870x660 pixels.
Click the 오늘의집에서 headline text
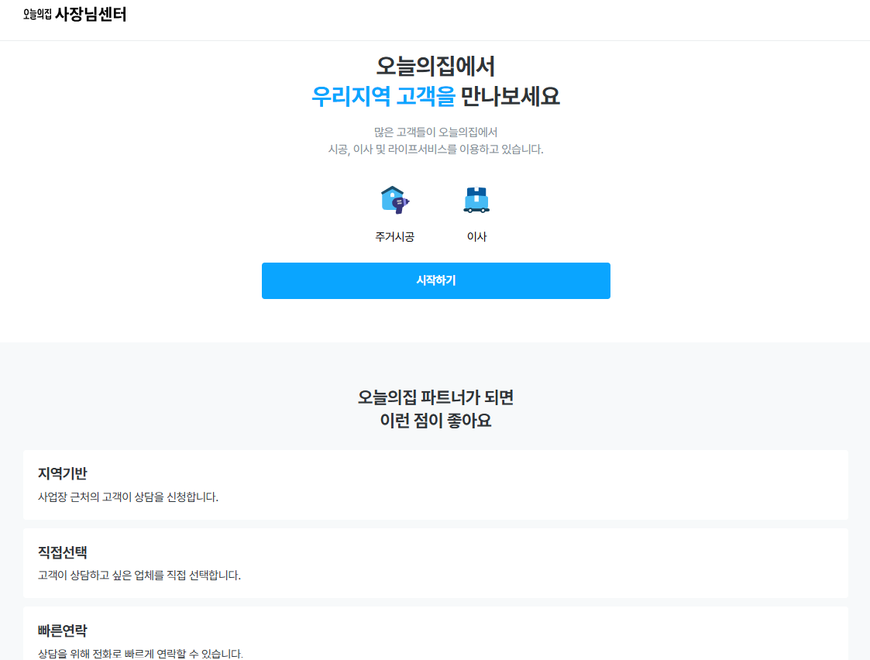(435, 67)
